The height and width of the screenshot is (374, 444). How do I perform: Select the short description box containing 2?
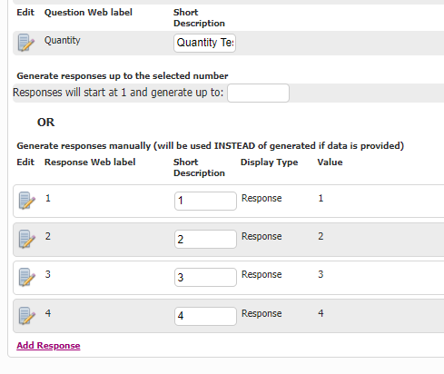point(205,239)
